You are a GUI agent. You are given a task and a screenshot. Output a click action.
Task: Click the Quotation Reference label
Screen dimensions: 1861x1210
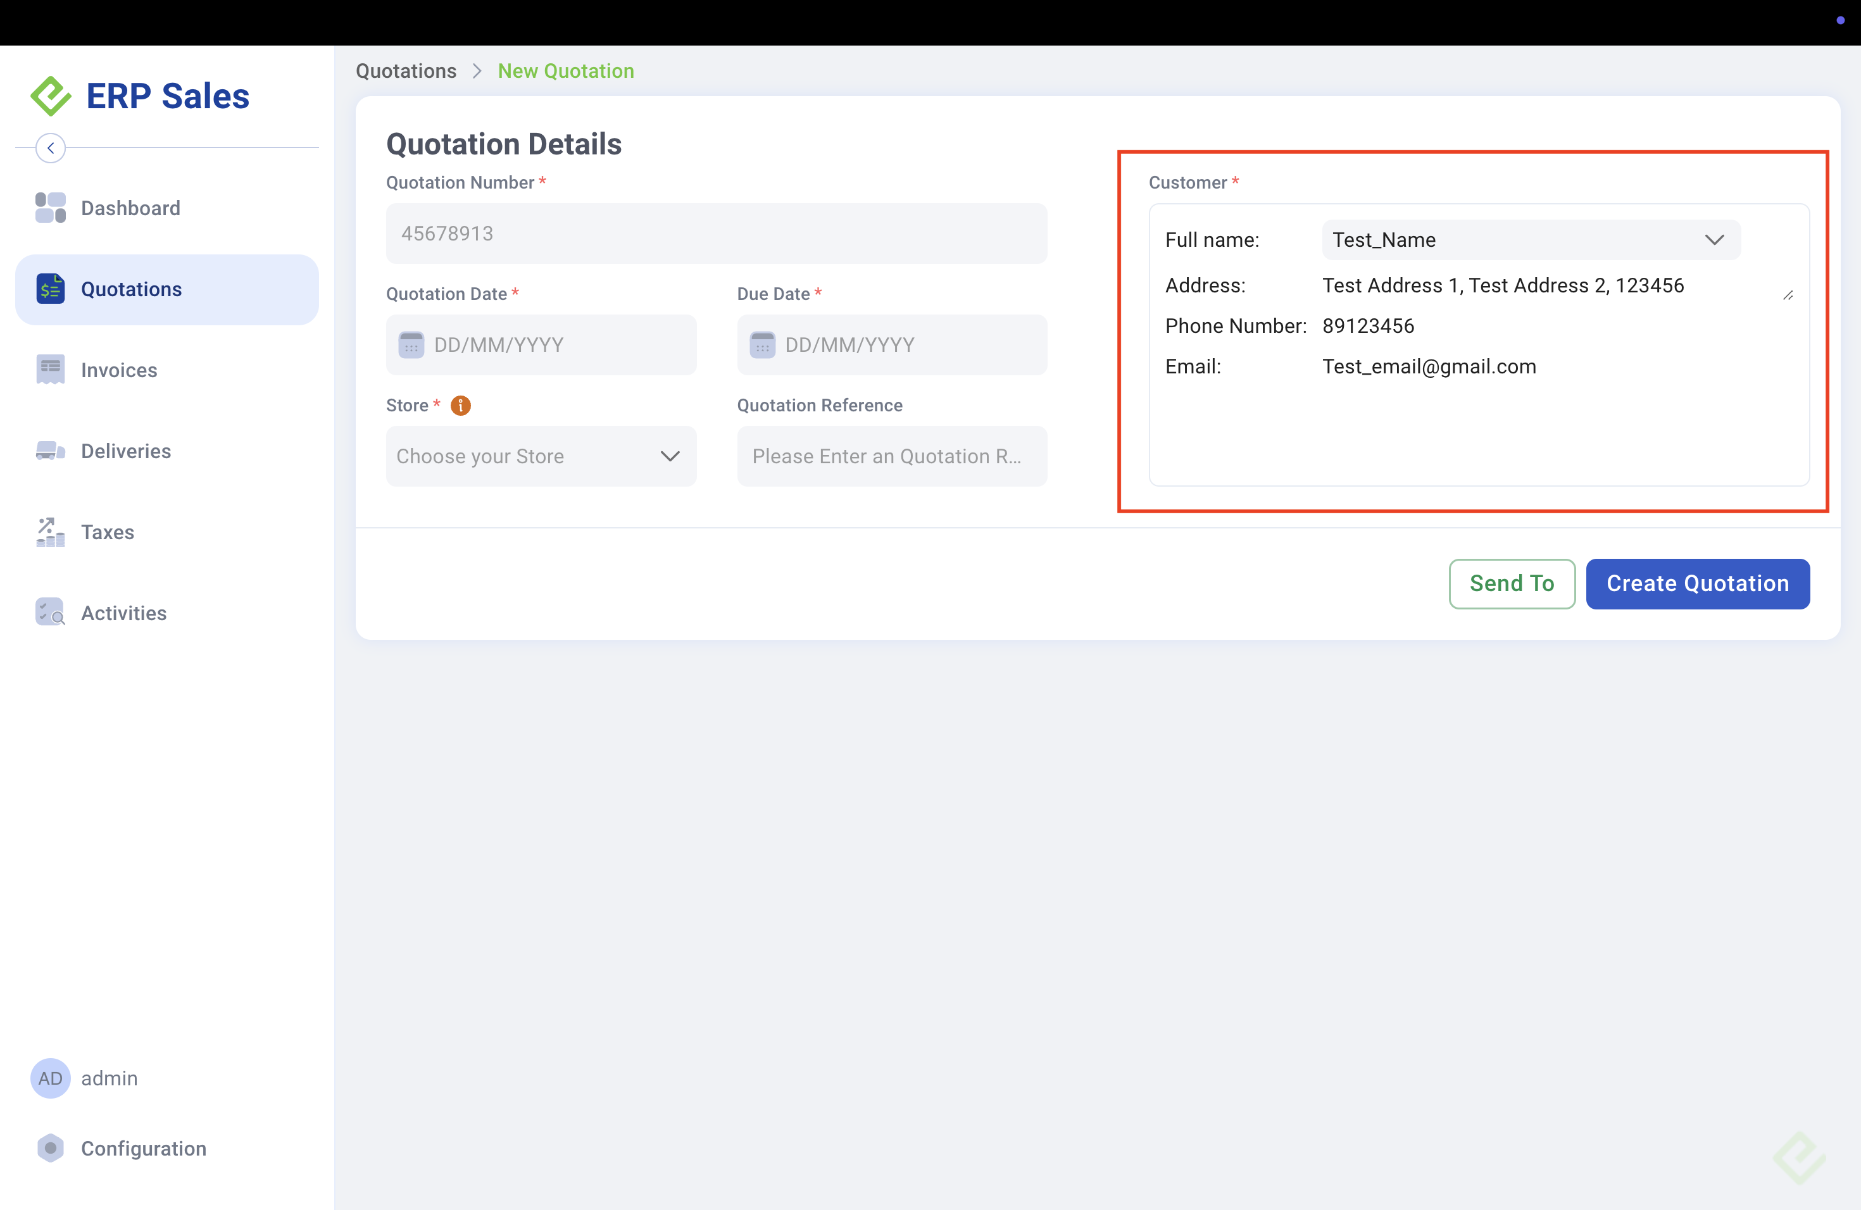coord(820,406)
